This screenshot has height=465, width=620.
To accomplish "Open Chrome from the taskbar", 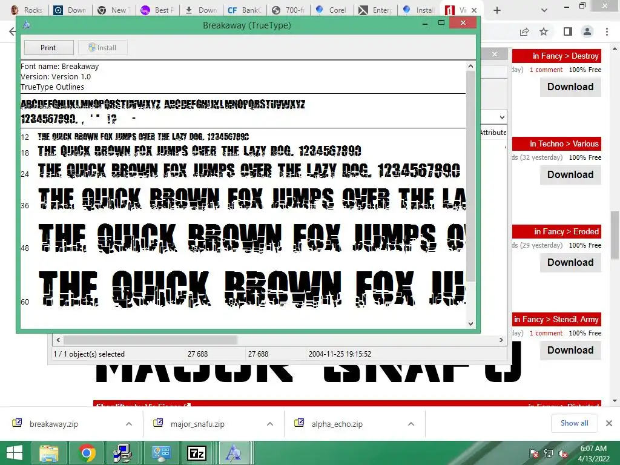I will click(x=87, y=453).
